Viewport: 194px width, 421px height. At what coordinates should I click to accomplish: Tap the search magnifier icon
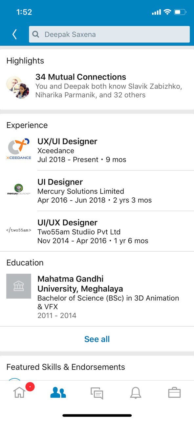pyautogui.click(x=36, y=34)
